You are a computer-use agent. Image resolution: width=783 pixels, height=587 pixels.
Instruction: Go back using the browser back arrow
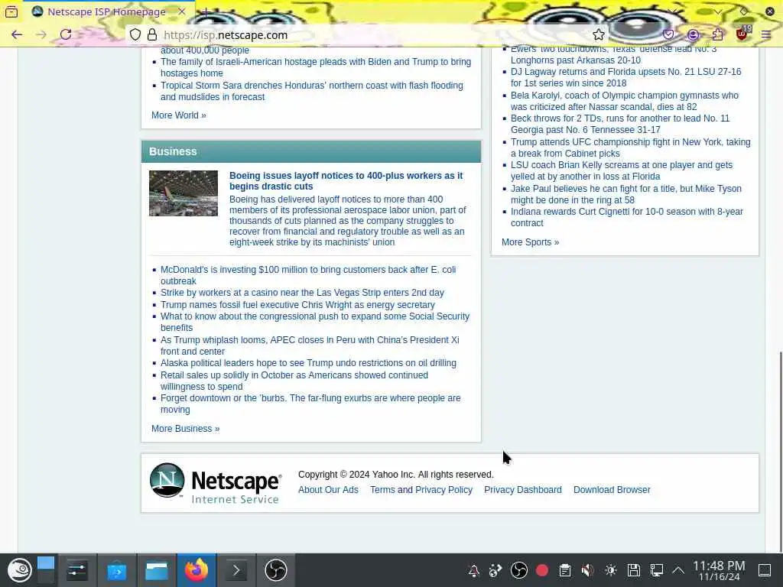[17, 34]
